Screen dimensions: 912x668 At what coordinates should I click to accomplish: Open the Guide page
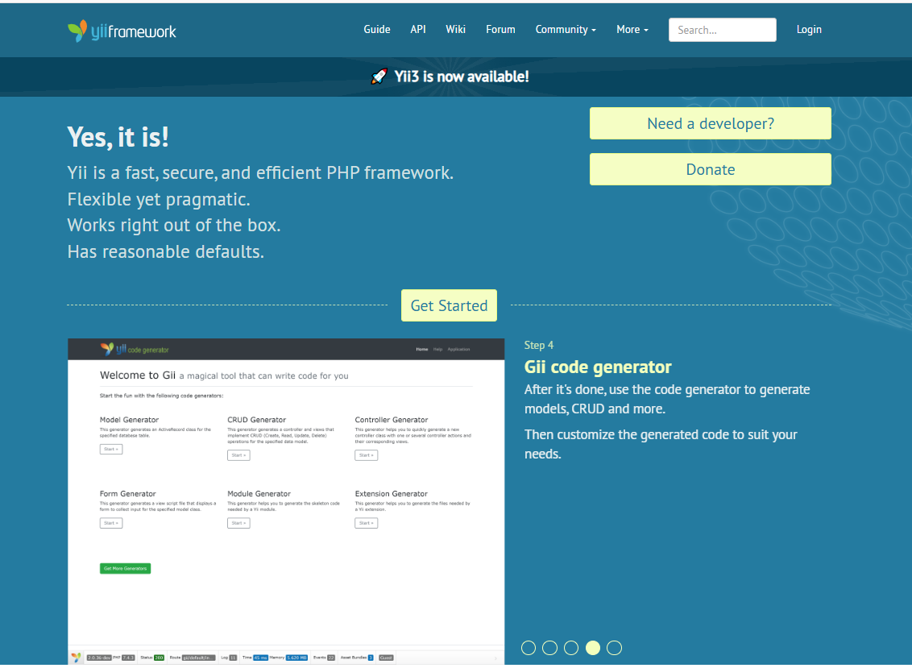[376, 30]
